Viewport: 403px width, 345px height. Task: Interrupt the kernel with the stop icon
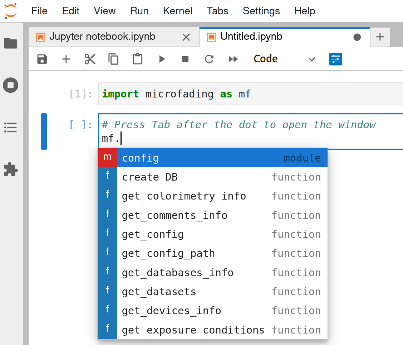pos(185,59)
